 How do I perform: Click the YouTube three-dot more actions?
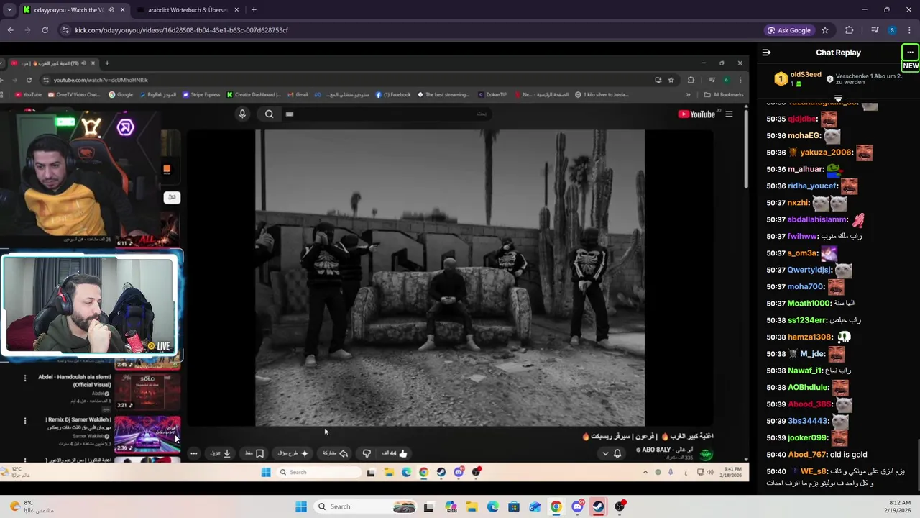point(194,453)
